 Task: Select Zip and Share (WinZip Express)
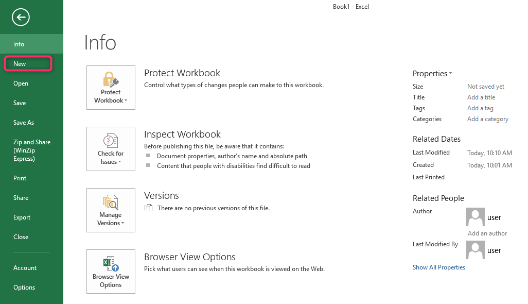click(32, 150)
